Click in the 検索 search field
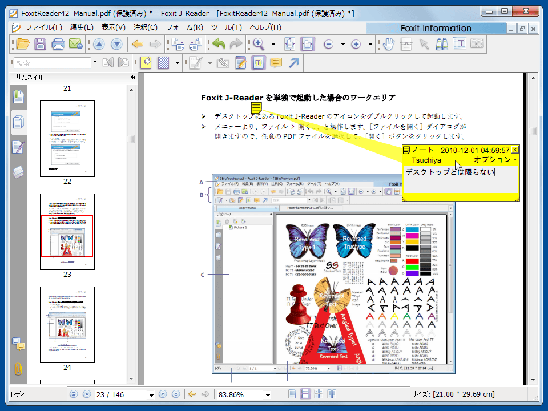 point(53,63)
